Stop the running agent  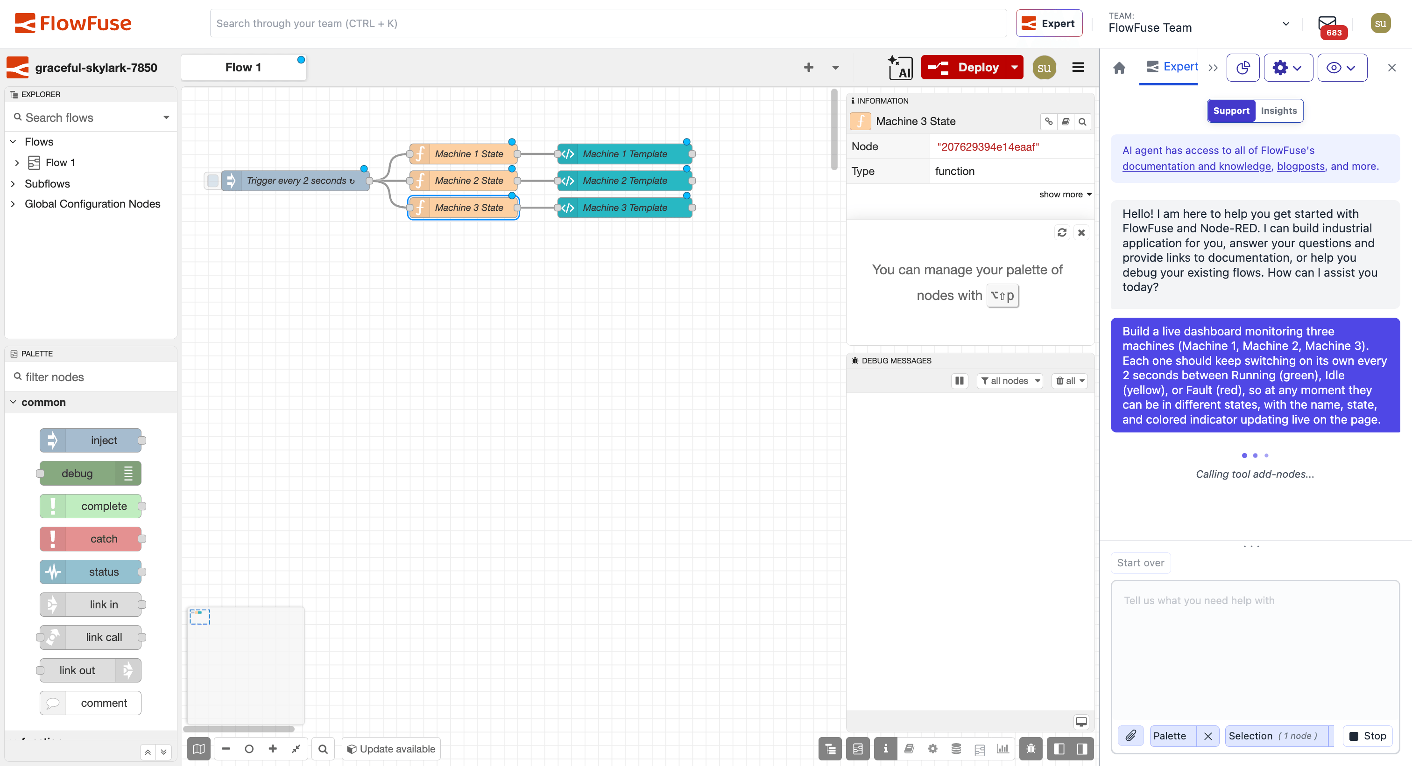tap(1368, 736)
